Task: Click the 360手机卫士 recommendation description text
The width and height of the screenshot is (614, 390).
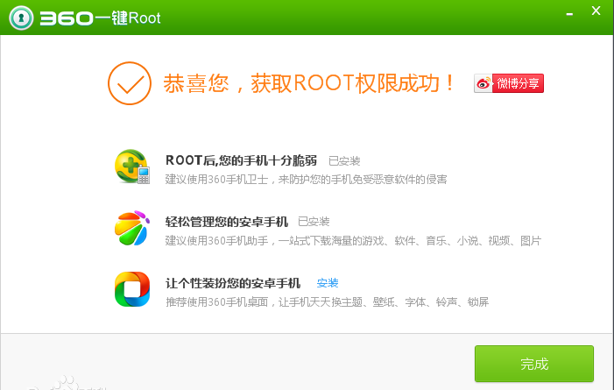Action: pos(307,179)
